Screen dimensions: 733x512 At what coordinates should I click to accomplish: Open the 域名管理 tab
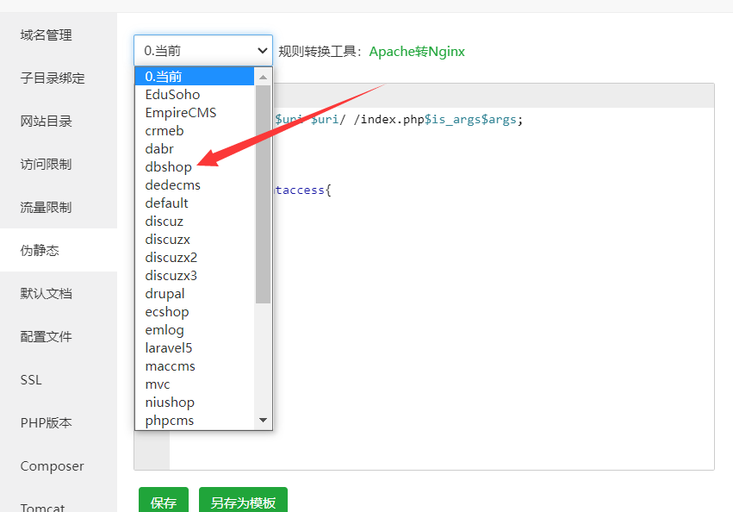point(47,35)
